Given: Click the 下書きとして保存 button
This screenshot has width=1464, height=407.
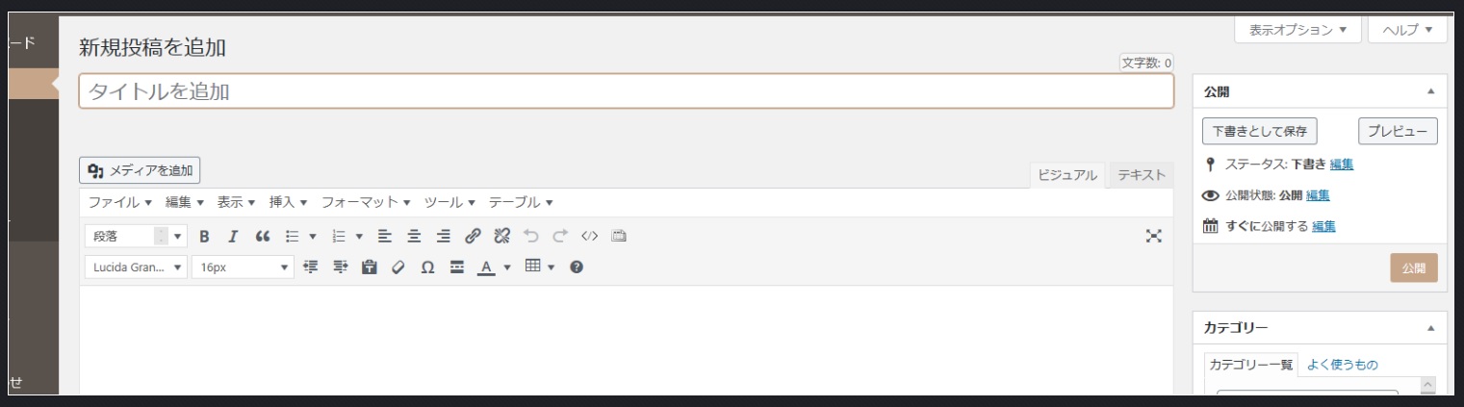Looking at the screenshot, I should 1259,131.
